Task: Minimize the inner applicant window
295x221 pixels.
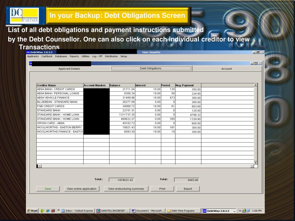Action: pos(252,63)
